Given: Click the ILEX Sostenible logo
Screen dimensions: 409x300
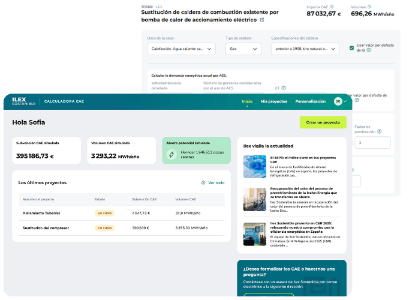Looking at the screenshot, I should click(24, 101).
